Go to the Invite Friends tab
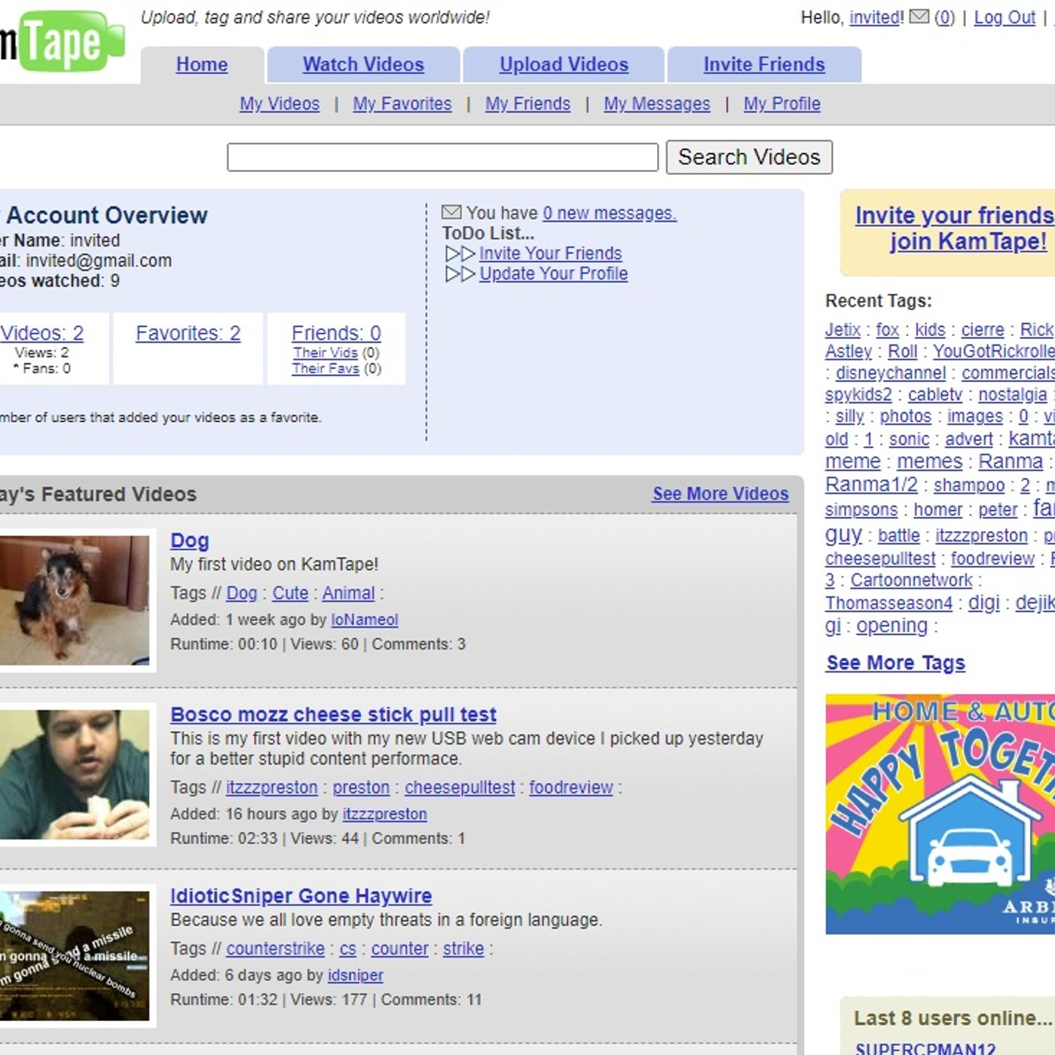 (764, 65)
